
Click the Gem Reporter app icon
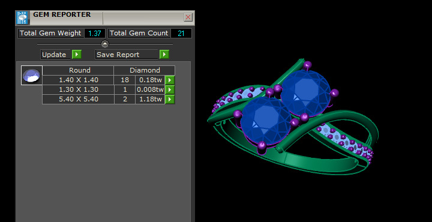[x=22, y=17]
